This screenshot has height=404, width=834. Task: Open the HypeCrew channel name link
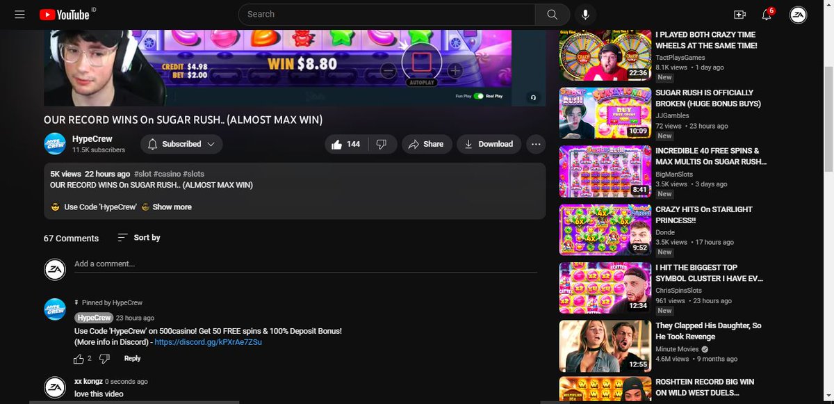tap(92, 139)
